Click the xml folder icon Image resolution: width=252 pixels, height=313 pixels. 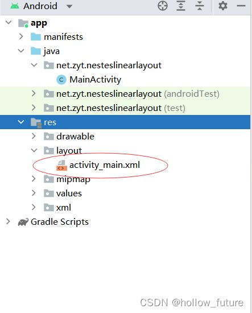click(x=49, y=208)
